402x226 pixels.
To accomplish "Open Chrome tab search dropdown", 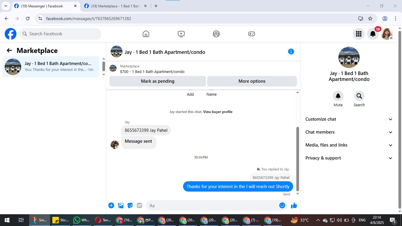I will point(6,6).
